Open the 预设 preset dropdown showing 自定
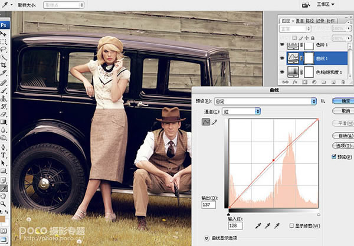The image size is (354, 246). [263, 101]
